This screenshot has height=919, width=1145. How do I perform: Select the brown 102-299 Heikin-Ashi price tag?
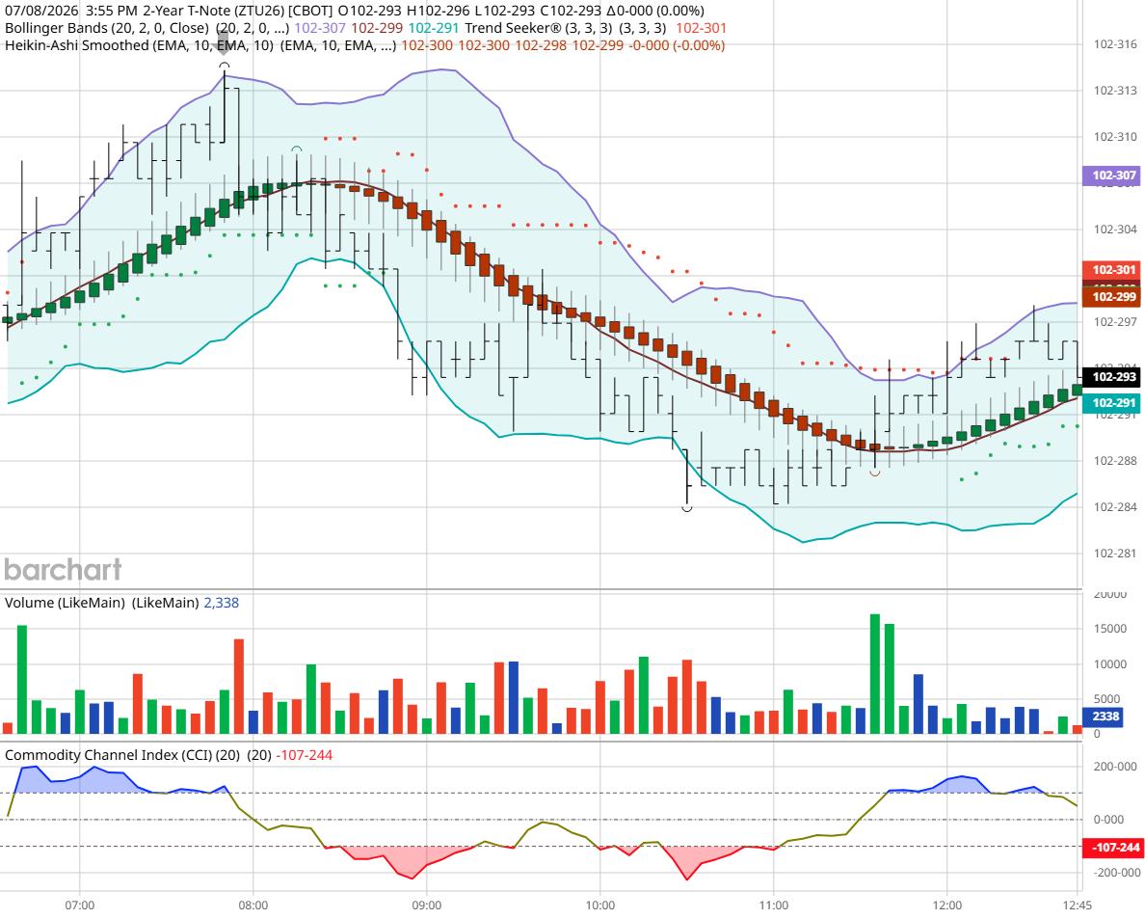tap(1110, 297)
